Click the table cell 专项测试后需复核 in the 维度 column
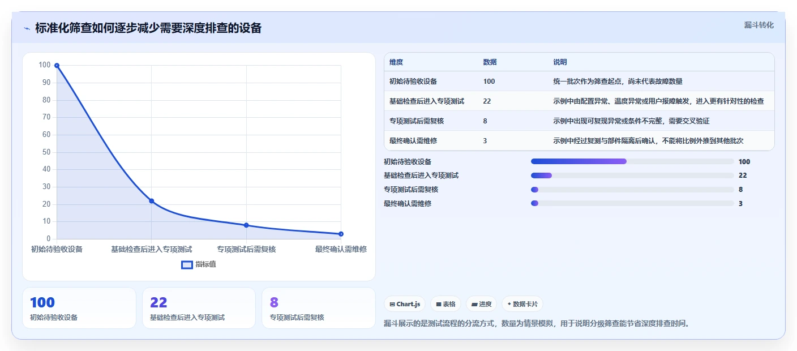This screenshot has height=351, width=797. (x=417, y=121)
